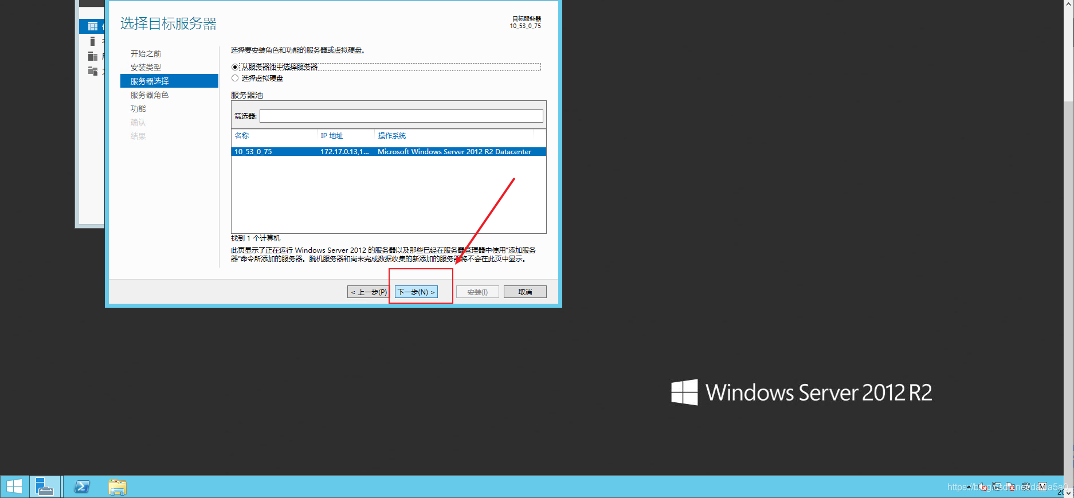
Task: Go to 开始之前 wizard step
Action: coord(146,53)
